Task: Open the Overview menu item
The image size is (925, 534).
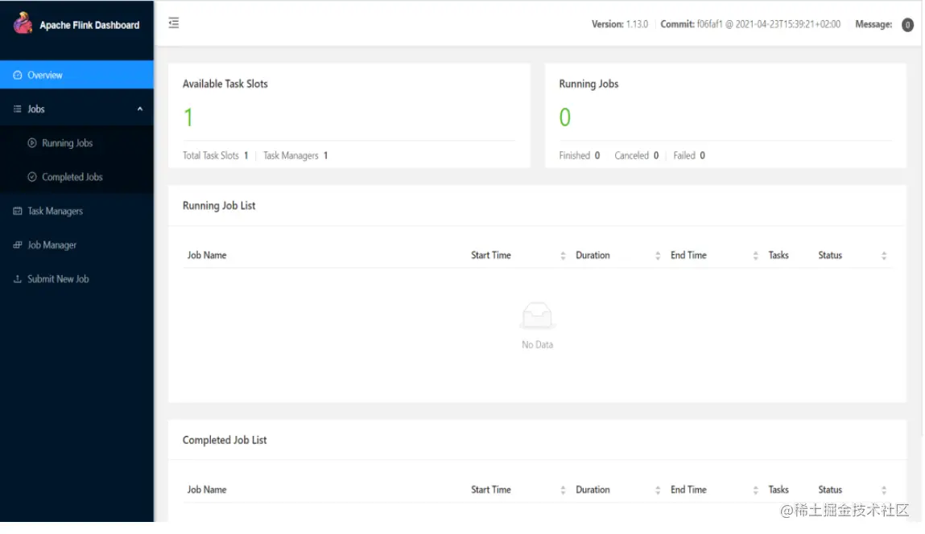Action: (45, 75)
